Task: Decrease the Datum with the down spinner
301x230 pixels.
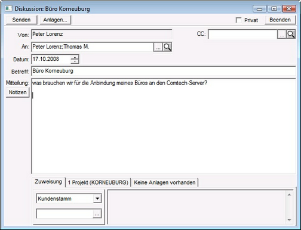Action: pyautogui.click(x=75, y=61)
